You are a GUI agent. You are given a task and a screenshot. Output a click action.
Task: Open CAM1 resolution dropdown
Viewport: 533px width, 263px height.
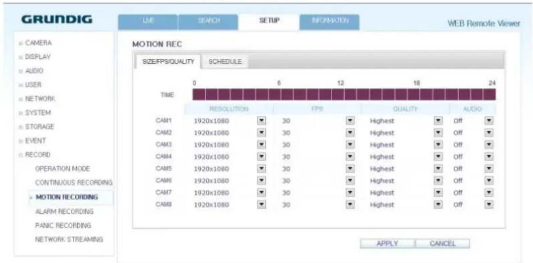(x=262, y=120)
